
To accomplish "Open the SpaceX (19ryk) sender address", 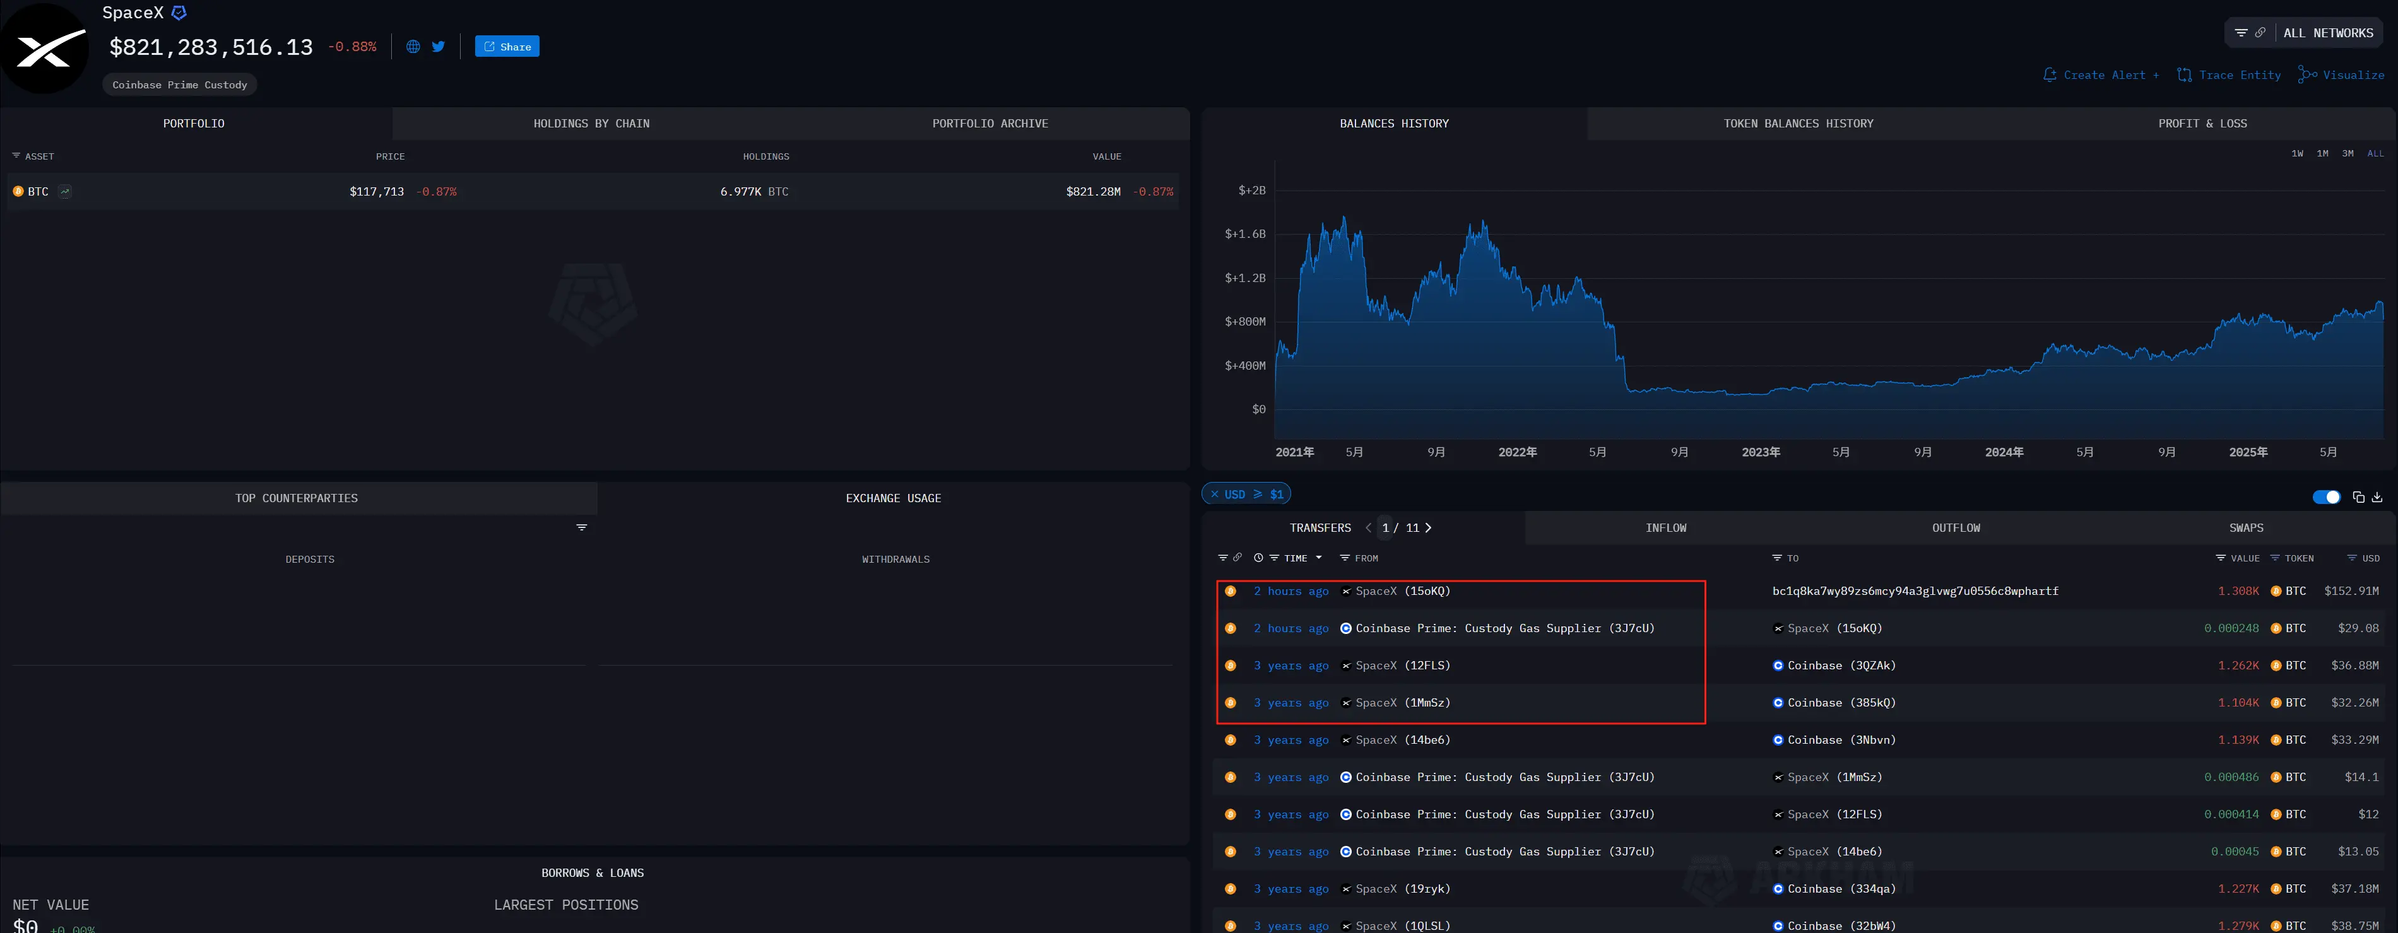I will click(x=1395, y=889).
